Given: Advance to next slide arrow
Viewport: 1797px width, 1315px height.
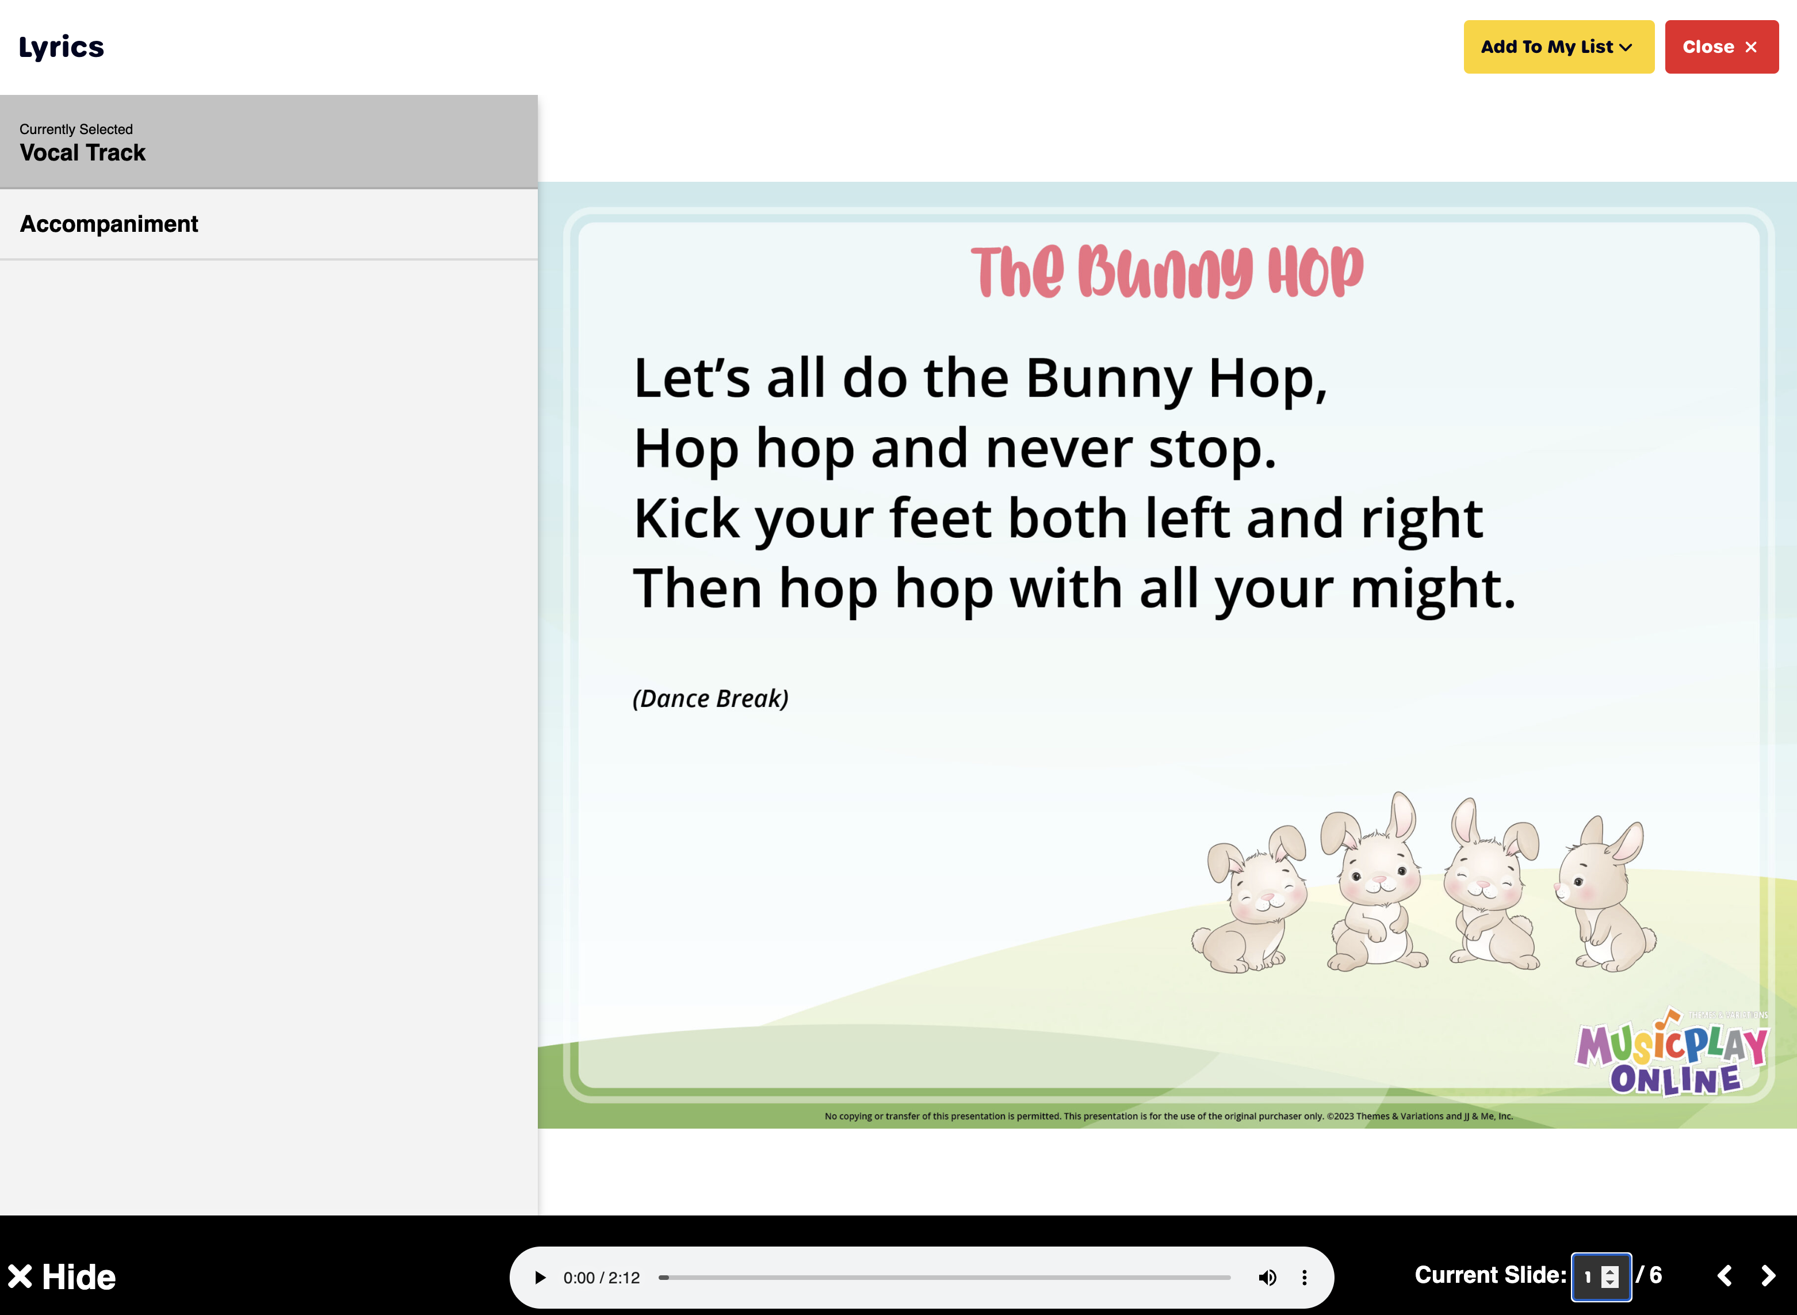Looking at the screenshot, I should pos(1768,1276).
